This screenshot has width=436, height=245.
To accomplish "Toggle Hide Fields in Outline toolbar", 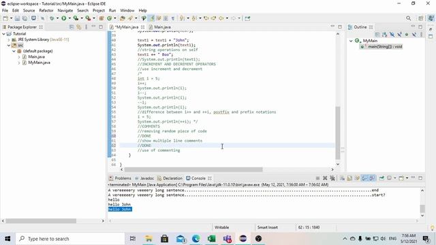I will coord(392,35).
